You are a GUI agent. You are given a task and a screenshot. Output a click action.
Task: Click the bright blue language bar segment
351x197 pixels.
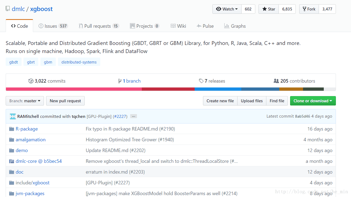tap(218, 89)
